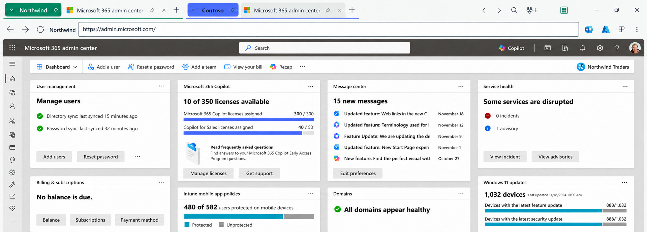
Task: Open Copilot in the header bar
Action: tap(512, 48)
